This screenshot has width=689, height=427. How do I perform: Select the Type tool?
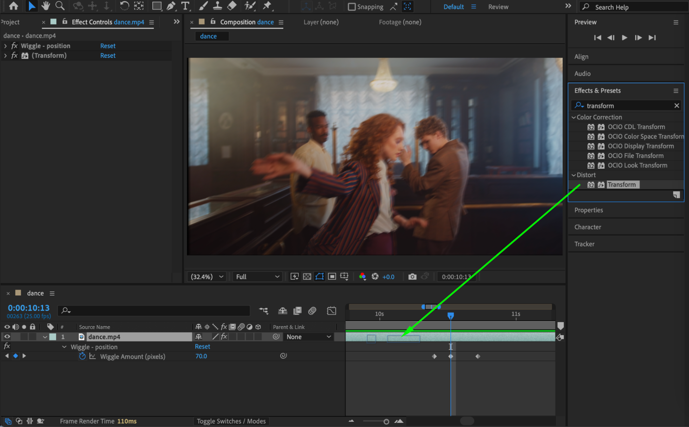[185, 6]
